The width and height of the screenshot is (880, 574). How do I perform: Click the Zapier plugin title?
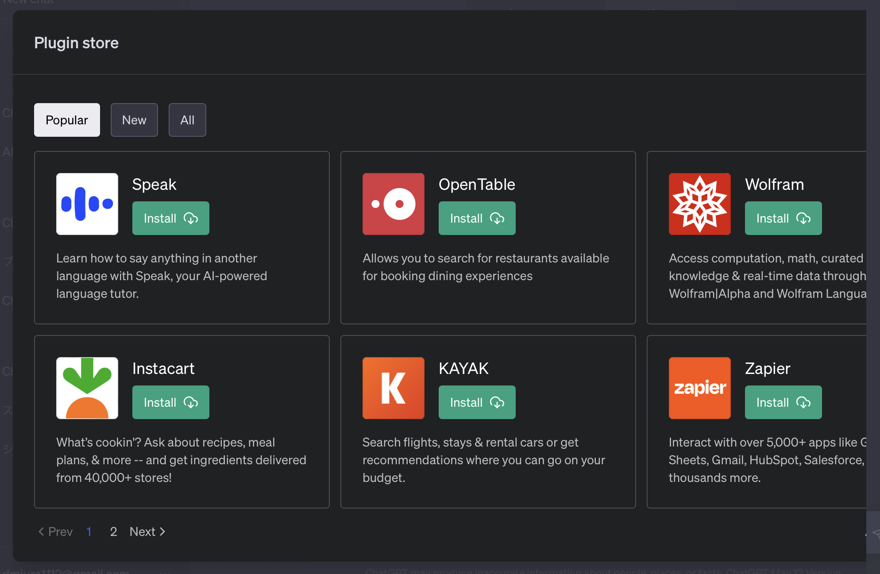[x=767, y=369]
